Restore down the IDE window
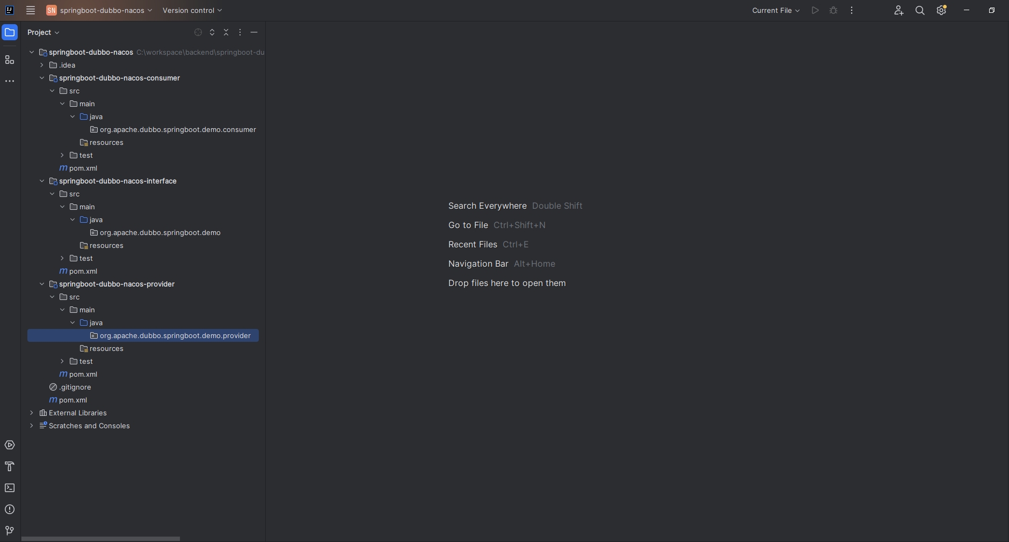 992,10
